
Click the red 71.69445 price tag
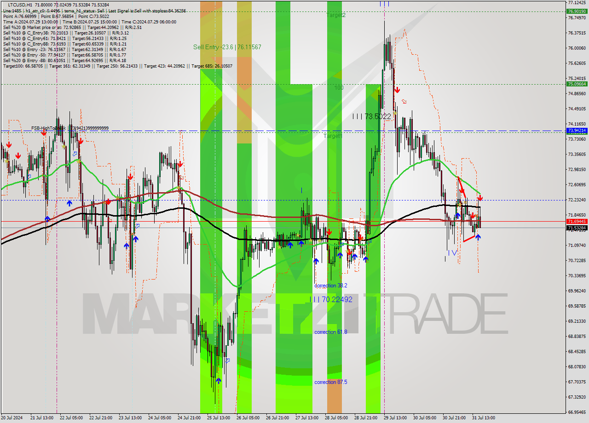pos(577,221)
